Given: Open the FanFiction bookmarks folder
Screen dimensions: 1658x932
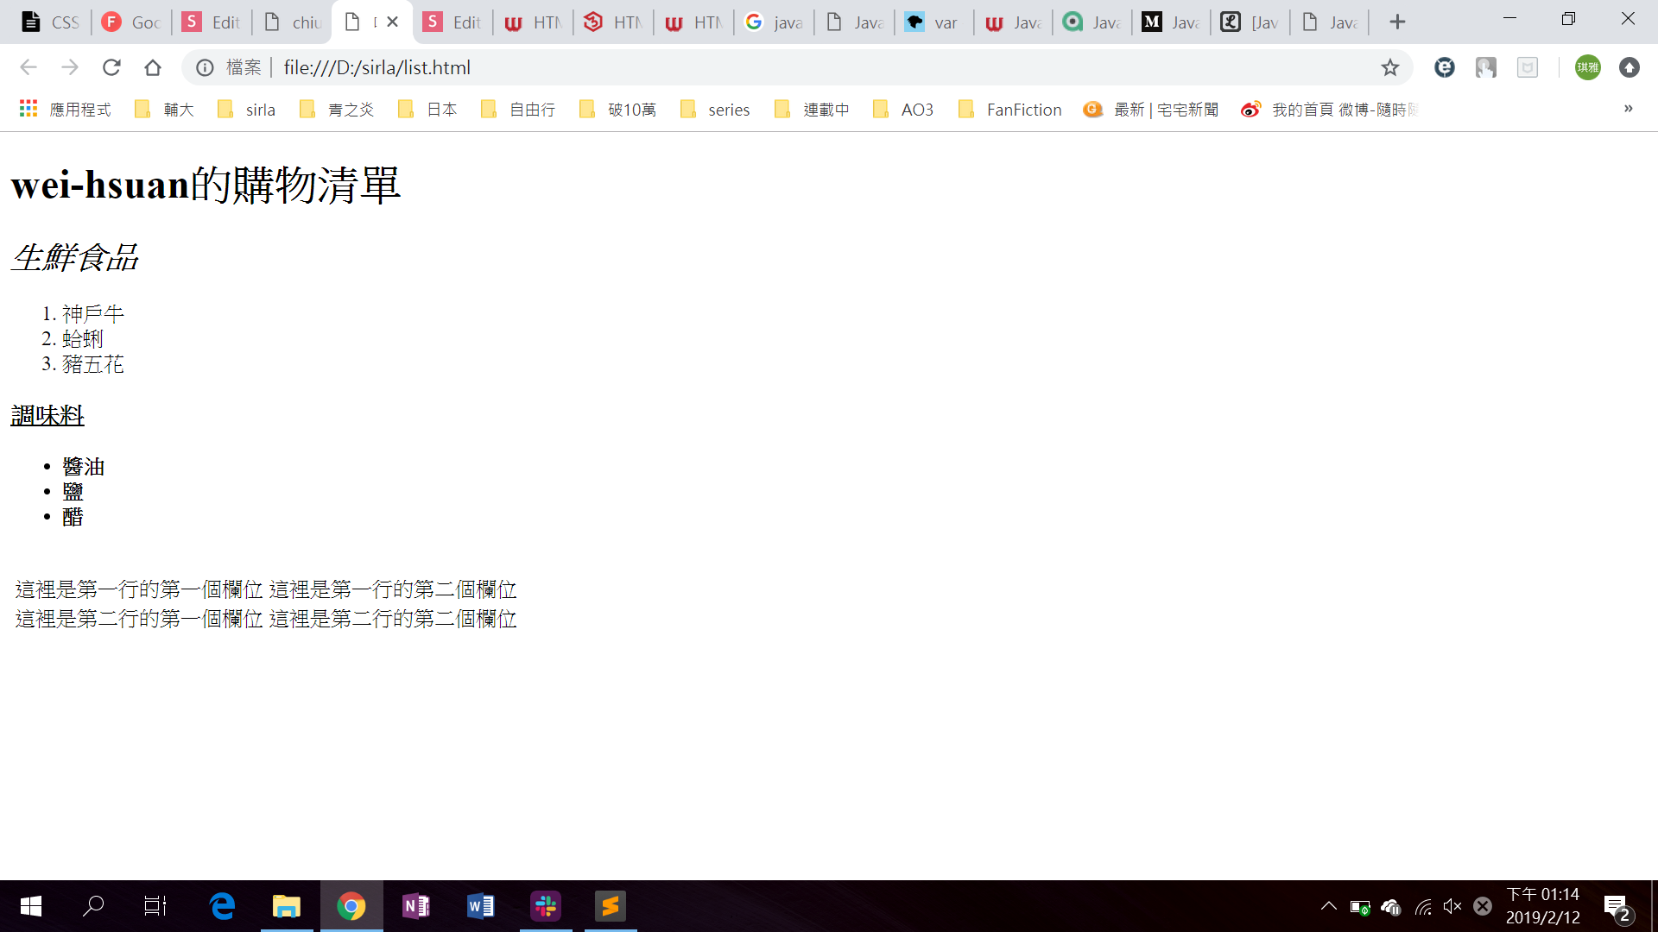Looking at the screenshot, I should 1010,110.
